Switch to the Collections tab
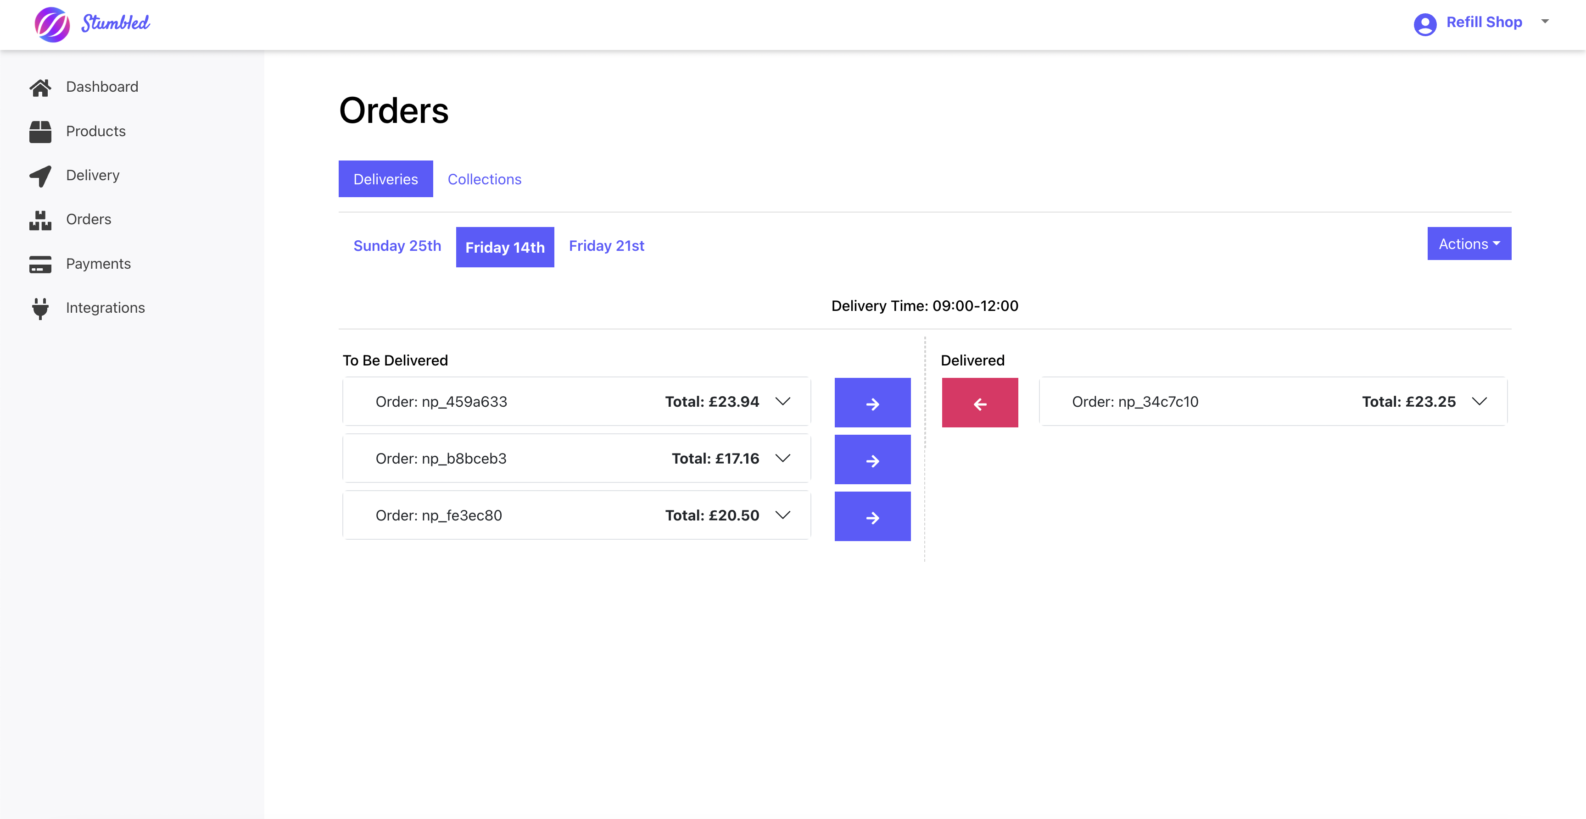 click(x=484, y=179)
